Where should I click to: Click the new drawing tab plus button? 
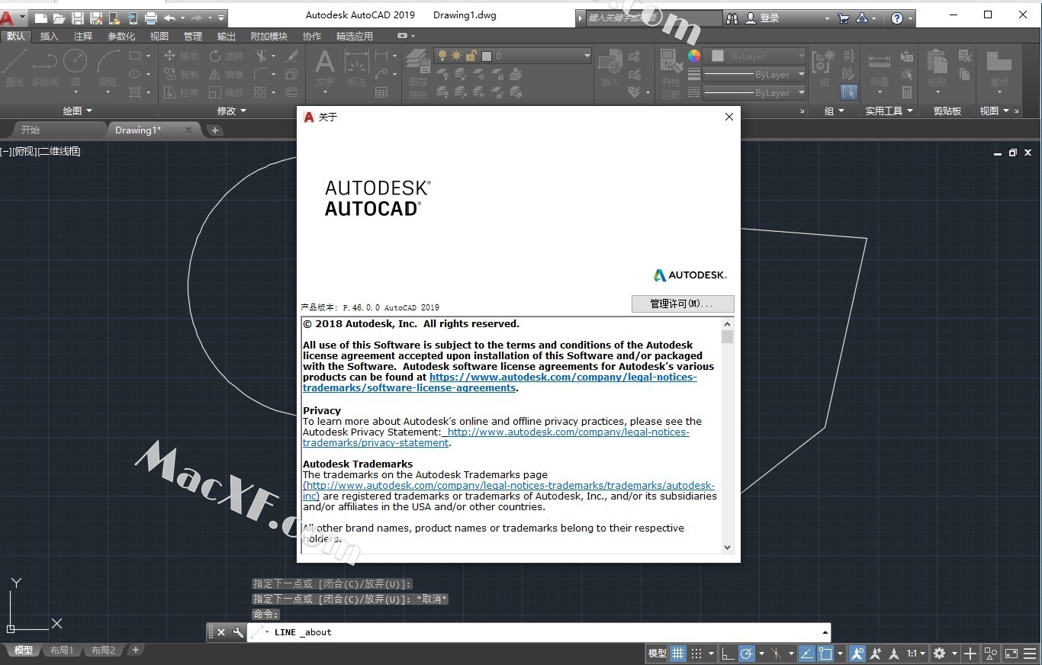click(215, 130)
